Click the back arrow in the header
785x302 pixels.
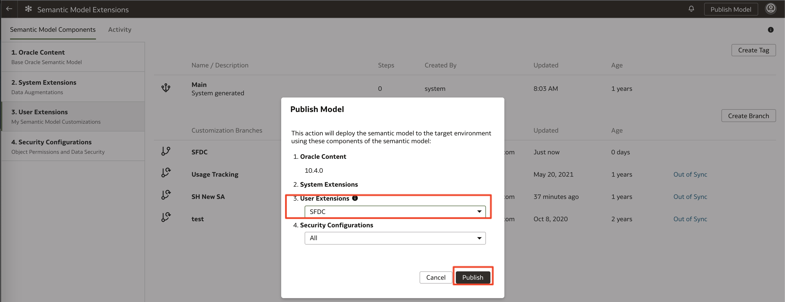(9, 9)
